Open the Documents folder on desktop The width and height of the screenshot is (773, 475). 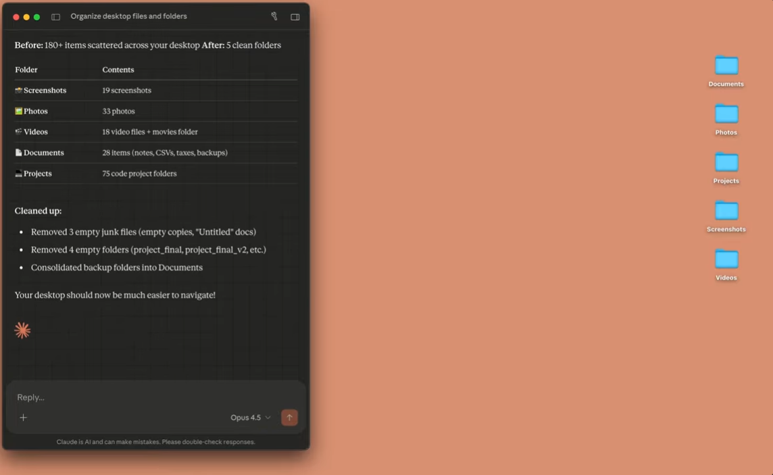(x=726, y=66)
